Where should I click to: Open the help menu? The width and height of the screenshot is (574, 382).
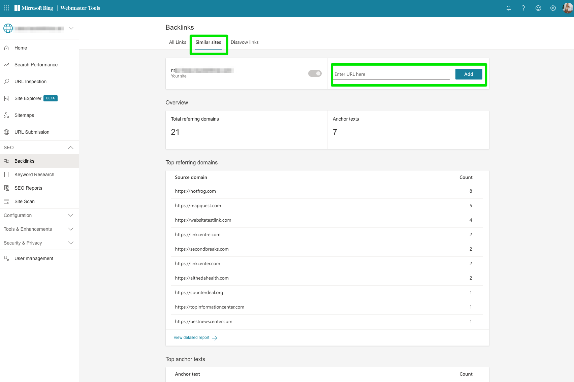[523, 8]
